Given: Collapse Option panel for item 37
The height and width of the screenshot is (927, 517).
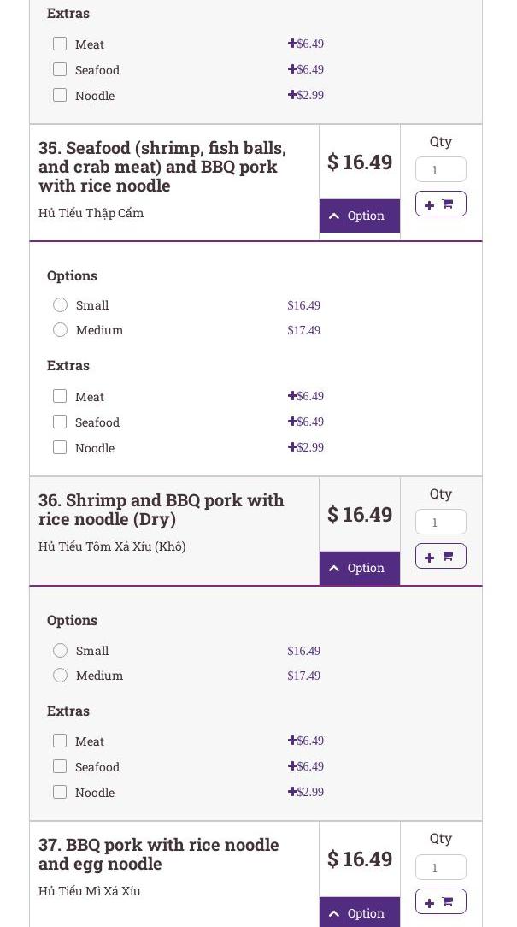Looking at the screenshot, I should (359, 912).
